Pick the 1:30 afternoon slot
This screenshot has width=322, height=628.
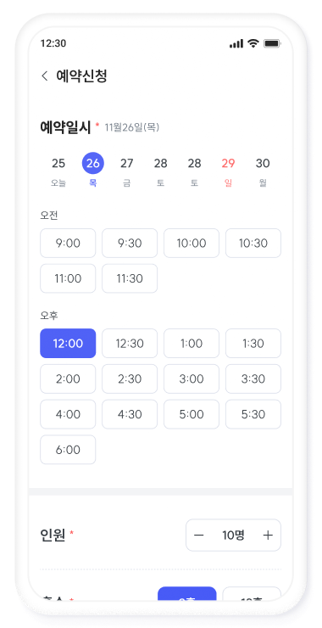tap(253, 343)
